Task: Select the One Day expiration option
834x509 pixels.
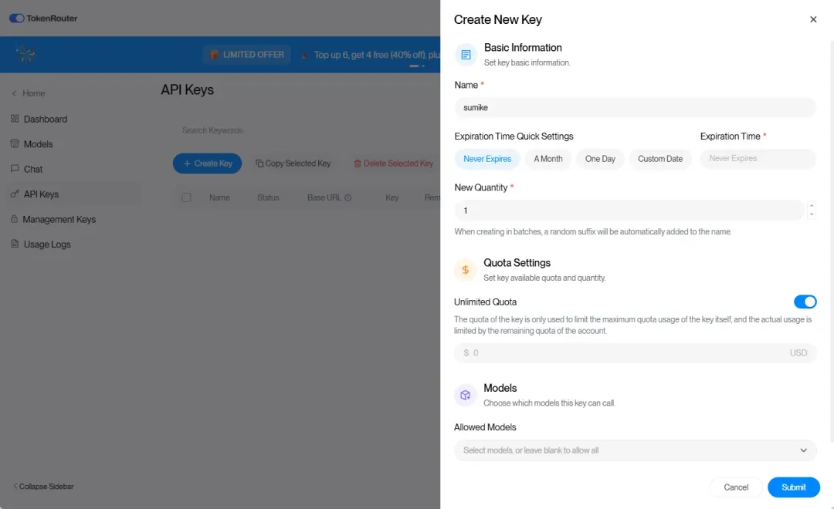Action: (x=600, y=159)
